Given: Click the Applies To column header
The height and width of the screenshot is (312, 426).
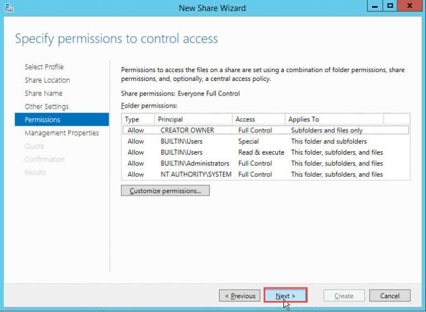Looking at the screenshot, I should coord(333,119).
